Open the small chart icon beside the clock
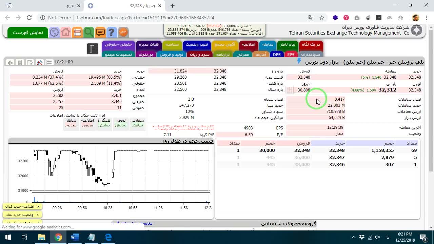 40,62
